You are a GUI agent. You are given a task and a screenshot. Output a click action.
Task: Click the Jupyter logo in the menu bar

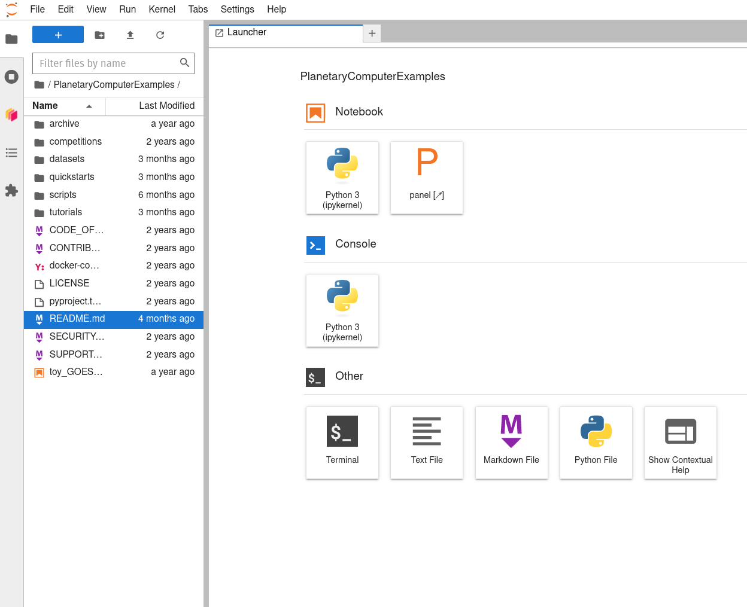11,9
